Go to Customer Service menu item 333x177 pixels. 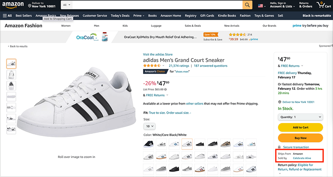click(95, 16)
